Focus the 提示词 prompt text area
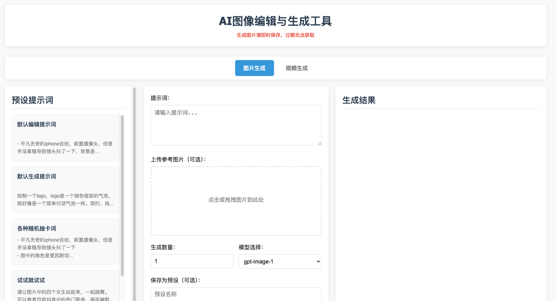The image size is (556, 301). 236,125
